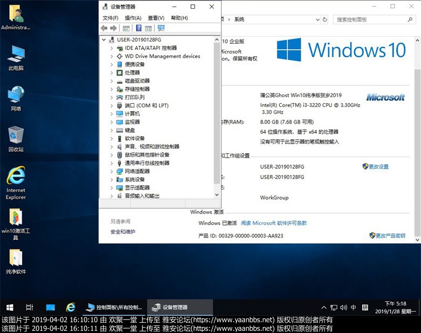421x333 pixels.
Task: Click the 系统 breadcrumb in address bar
Action: click(239, 19)
